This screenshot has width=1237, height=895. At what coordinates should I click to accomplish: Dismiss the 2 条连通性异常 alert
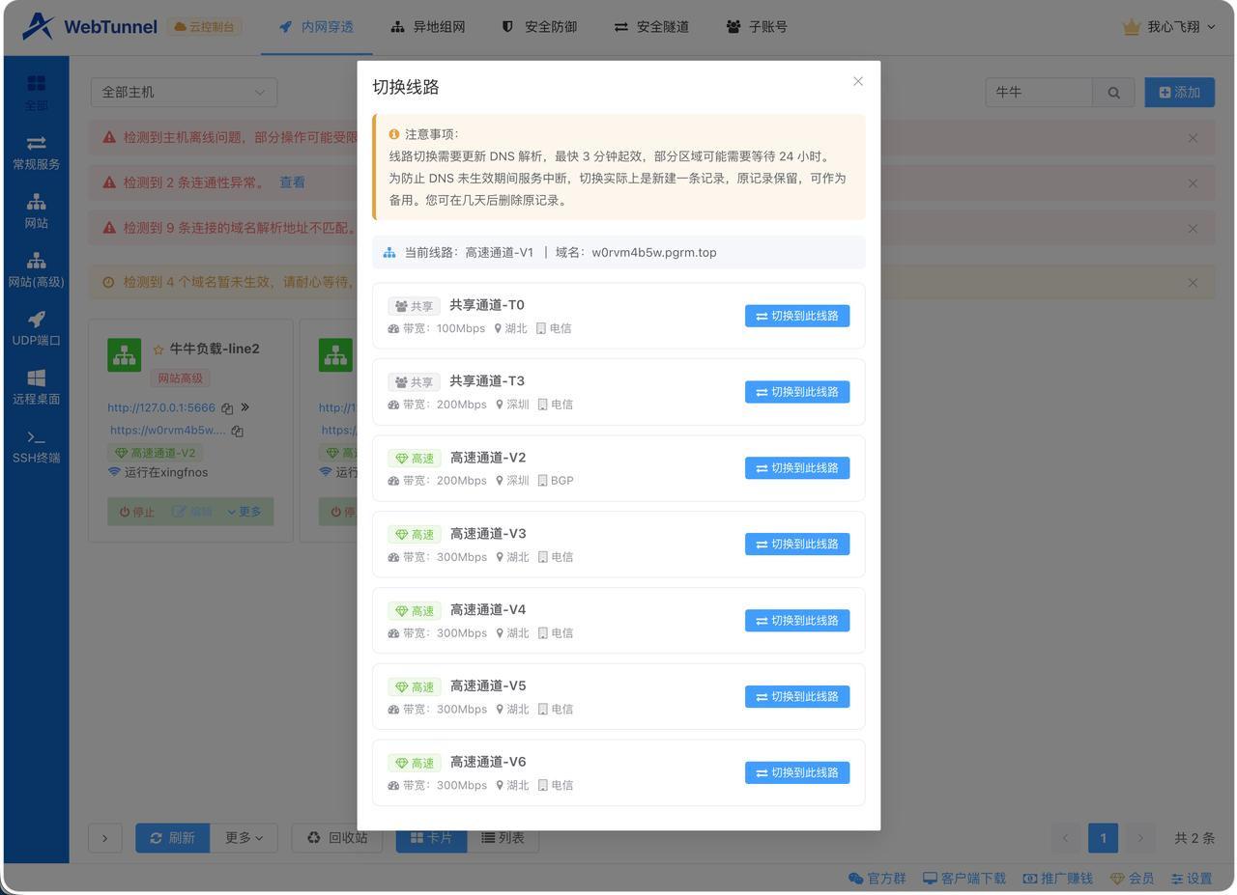pos(1193,183)
